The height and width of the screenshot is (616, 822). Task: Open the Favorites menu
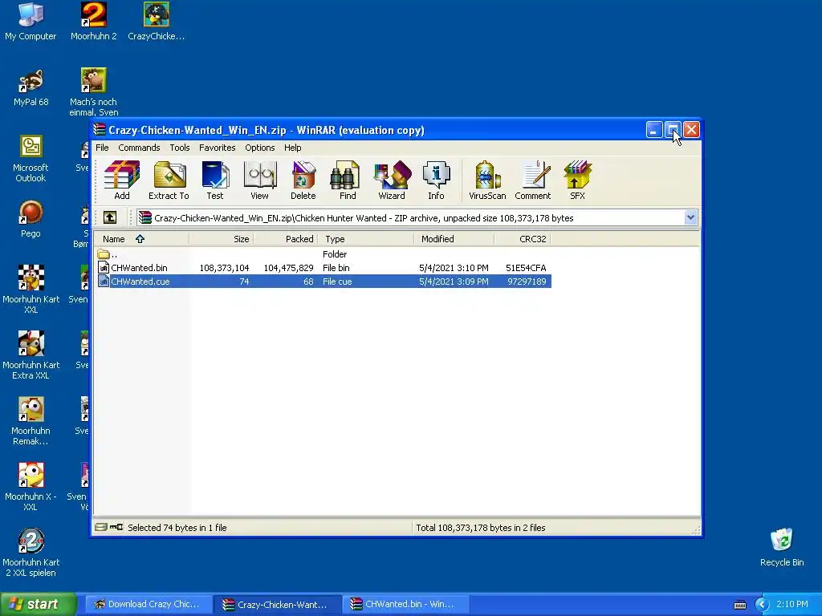point(217,148)
